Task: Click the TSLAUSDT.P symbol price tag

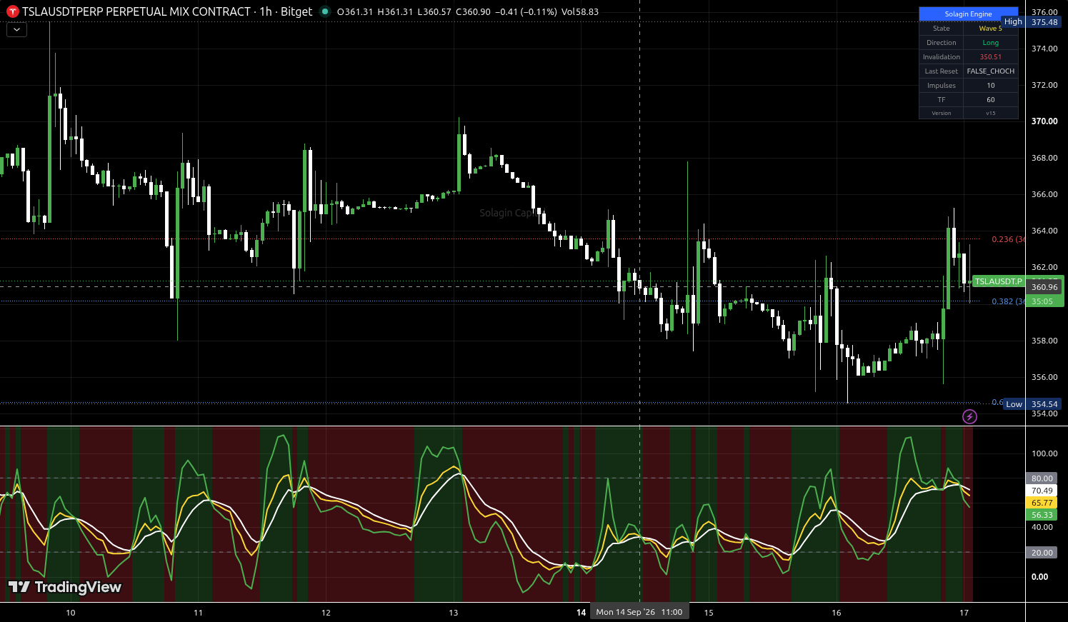Action: (x=998, y=282)
